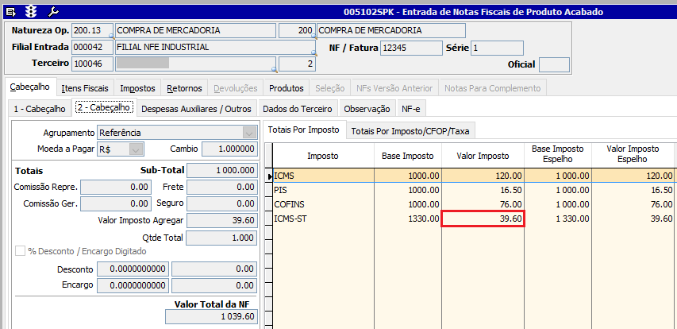Click the Valor Imposto Espelho column header

633,154
